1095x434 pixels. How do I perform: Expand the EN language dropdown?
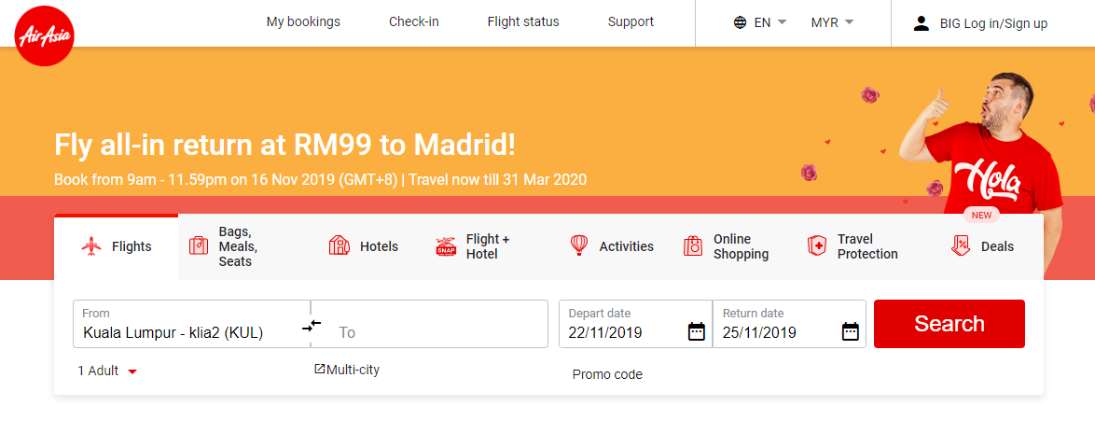click(x=770, y=22)
